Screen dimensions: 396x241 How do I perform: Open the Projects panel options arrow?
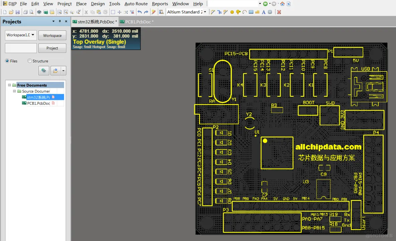[x=53, y=21]
